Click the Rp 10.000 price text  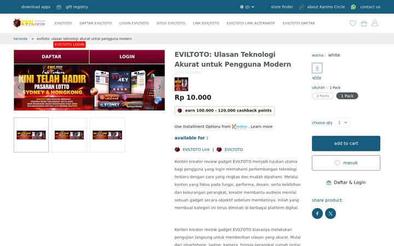(x=193, y=97)
